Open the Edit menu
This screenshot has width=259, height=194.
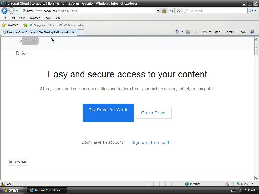[13, 18]
